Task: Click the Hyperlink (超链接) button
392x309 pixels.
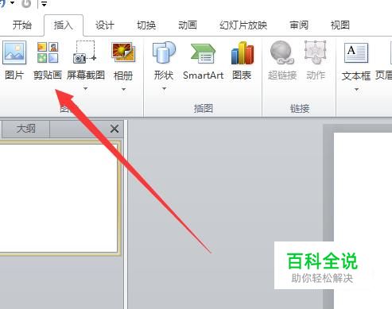Action: pyautogui.click(x=282, y=60)
